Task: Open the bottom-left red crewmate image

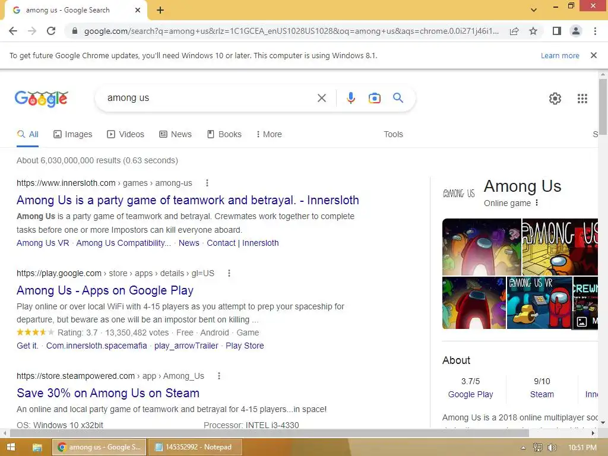Action: (474, 303)
